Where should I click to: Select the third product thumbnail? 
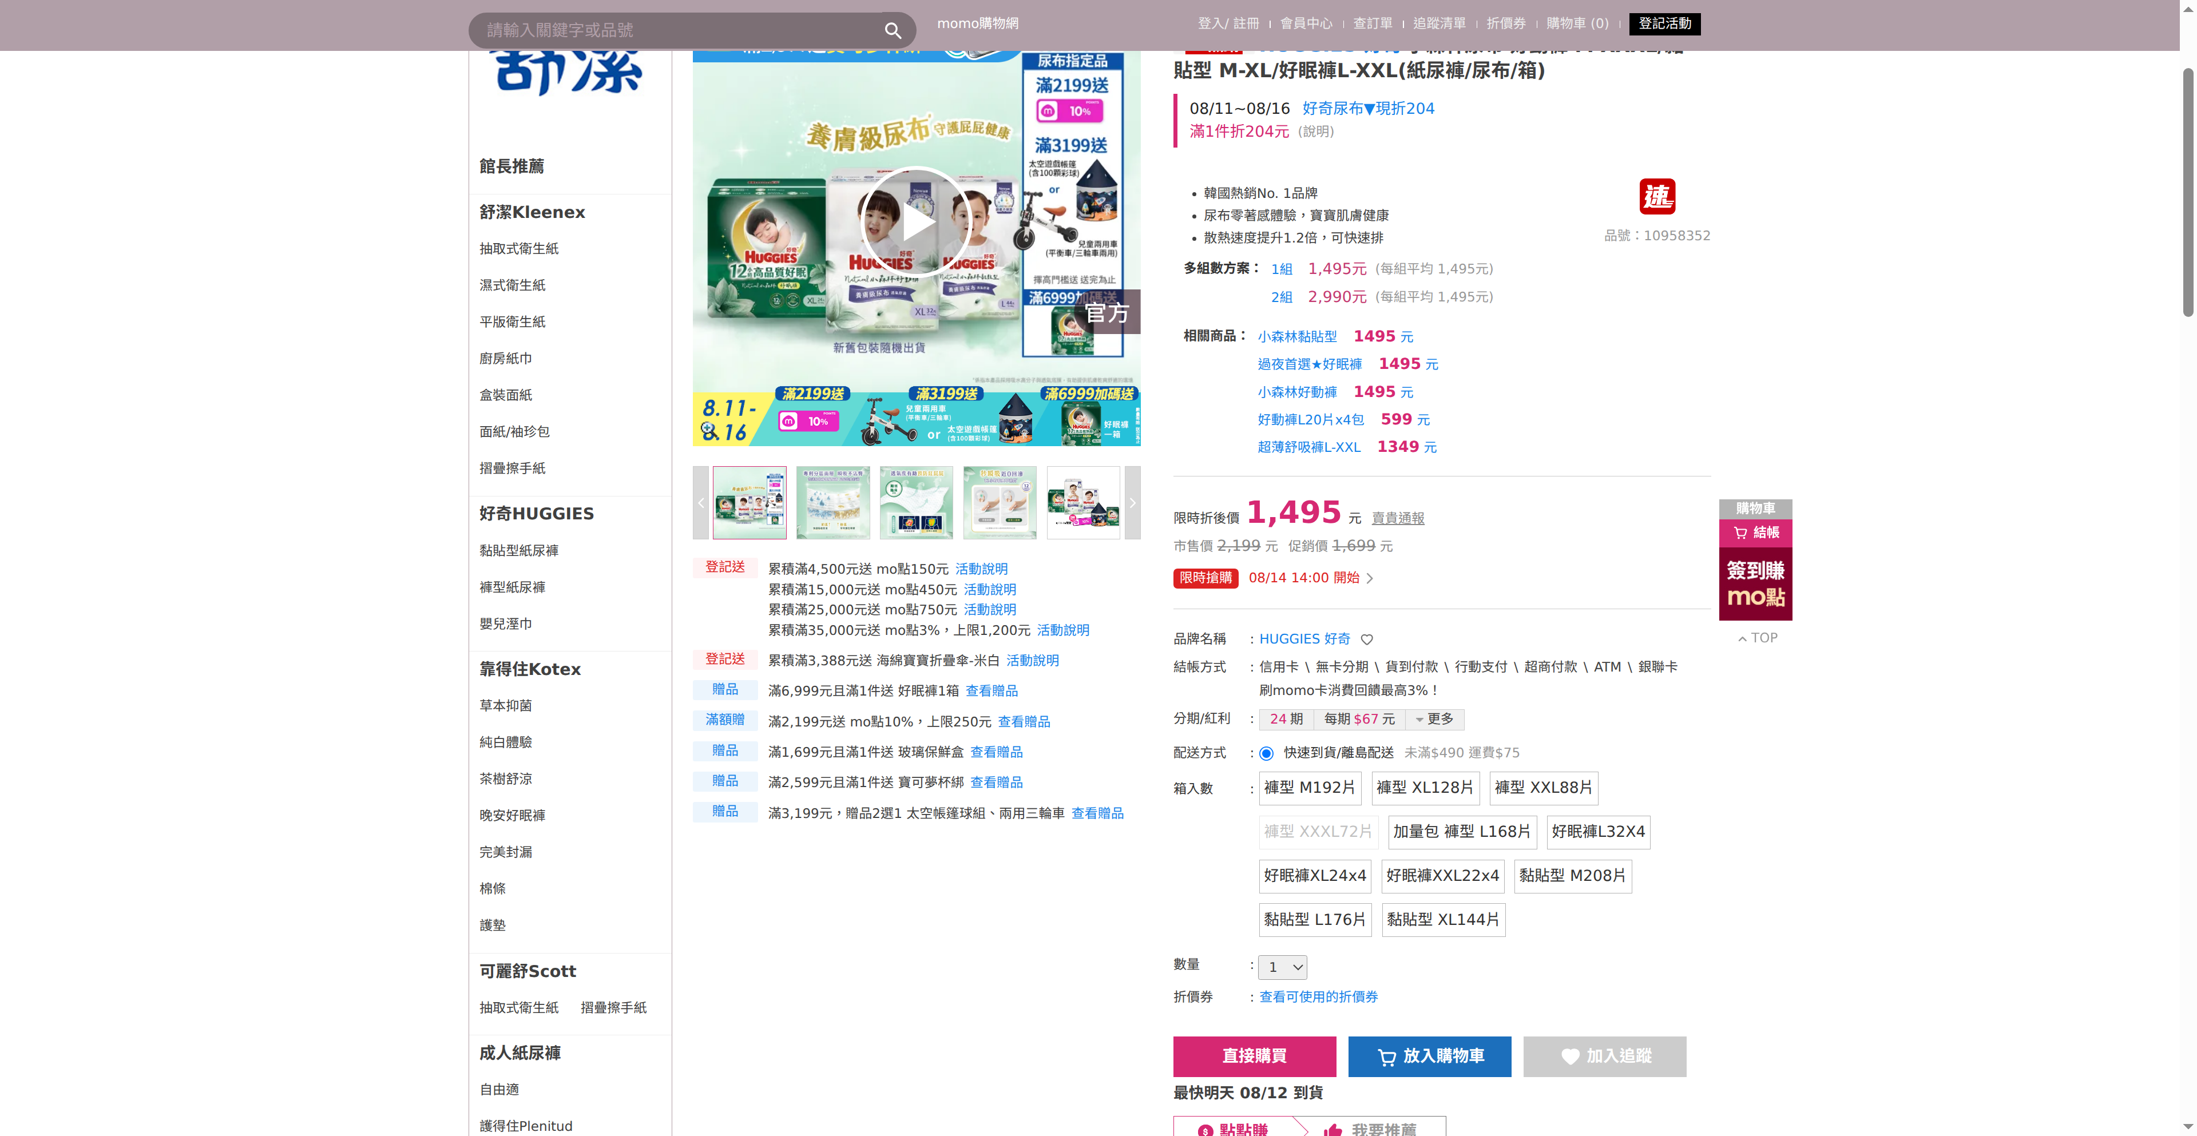click(x=917, y=503)
